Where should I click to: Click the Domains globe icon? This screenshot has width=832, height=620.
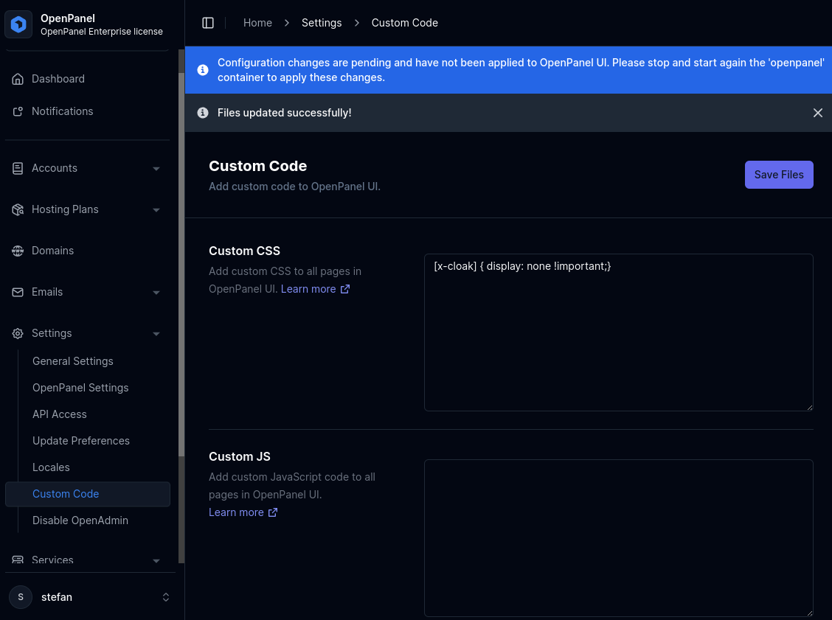pos(18,251)
